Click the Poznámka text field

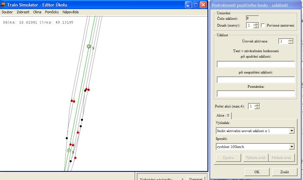[256, 94]
